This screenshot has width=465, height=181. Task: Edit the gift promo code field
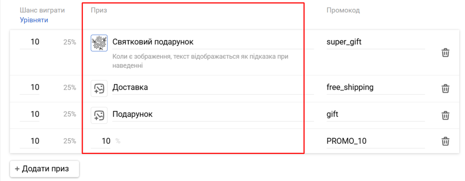pyautogui.click(x=376, y=114)
